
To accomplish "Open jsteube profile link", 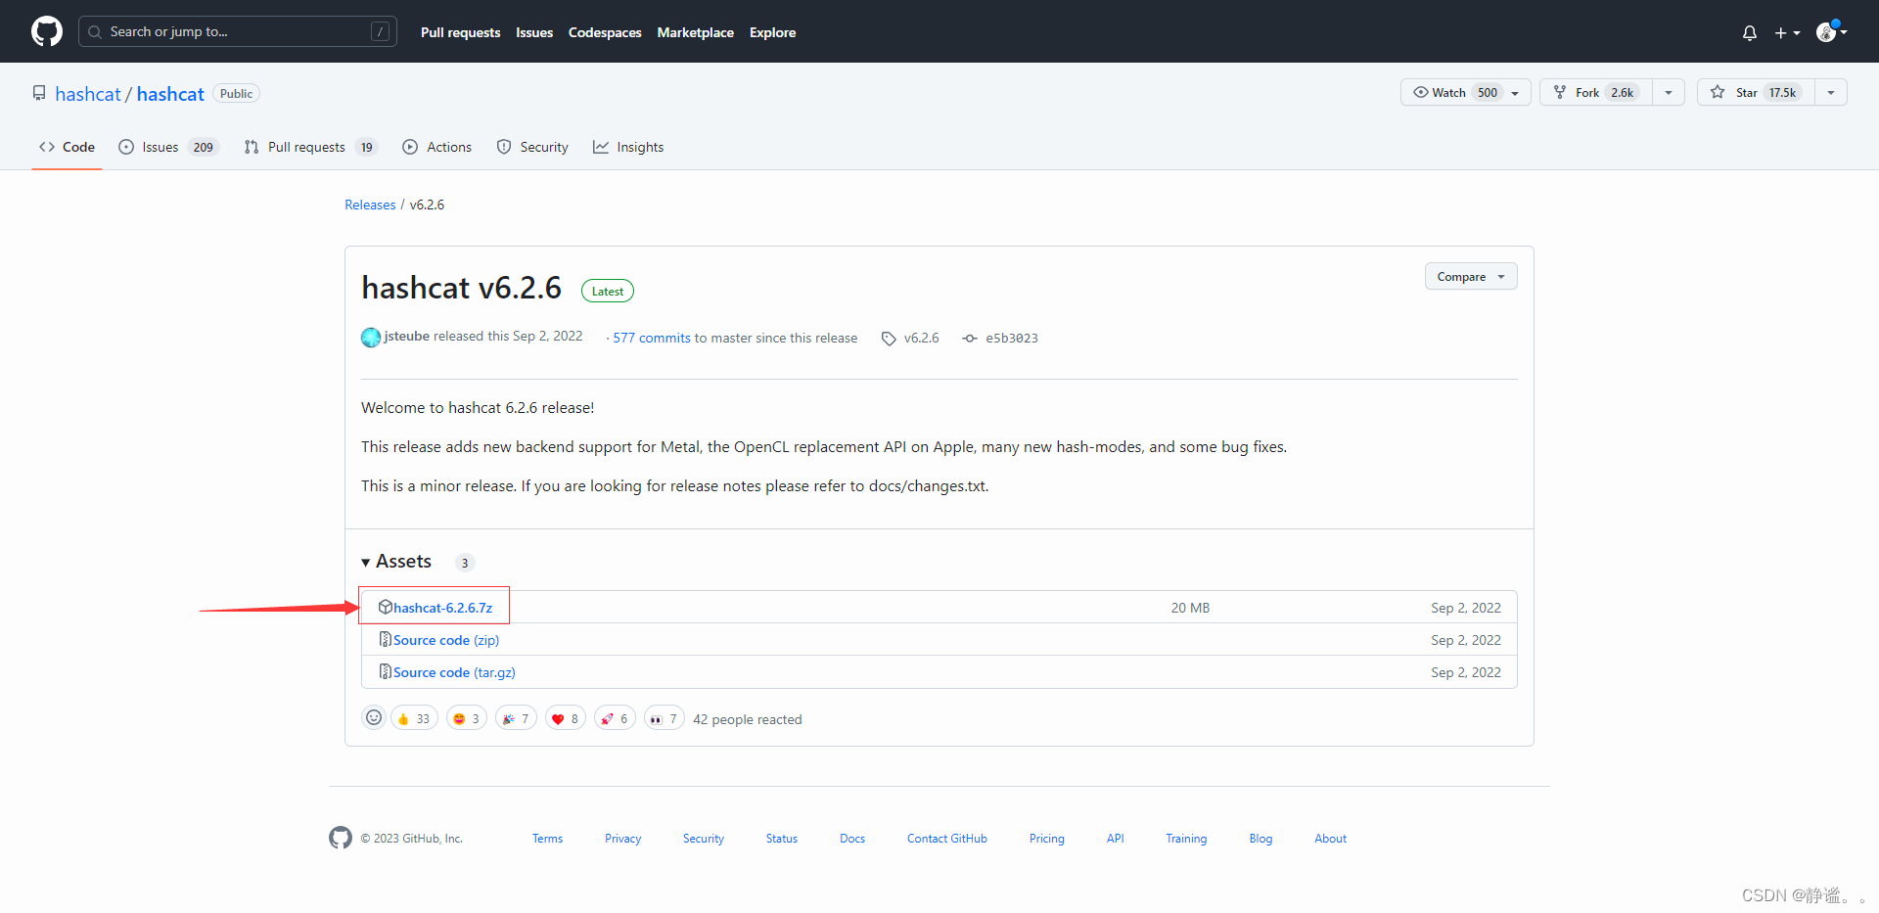I will click(x=406, y=336).
